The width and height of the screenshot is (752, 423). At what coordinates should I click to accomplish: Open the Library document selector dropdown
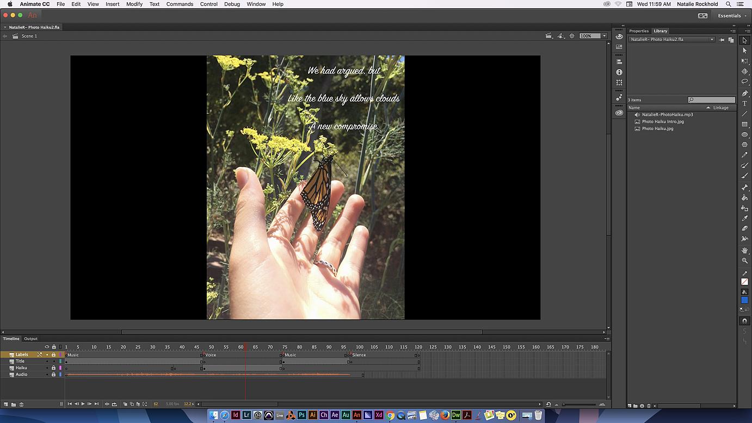coord(672,40)
